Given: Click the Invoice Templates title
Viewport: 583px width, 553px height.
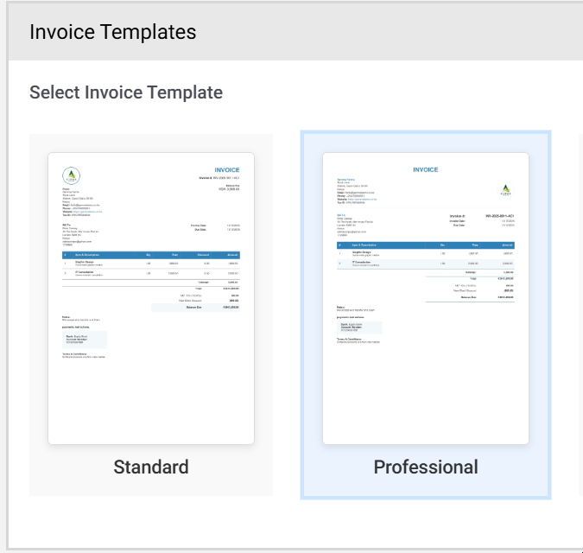Looking at the screenshot, I should tap(112, 32).
